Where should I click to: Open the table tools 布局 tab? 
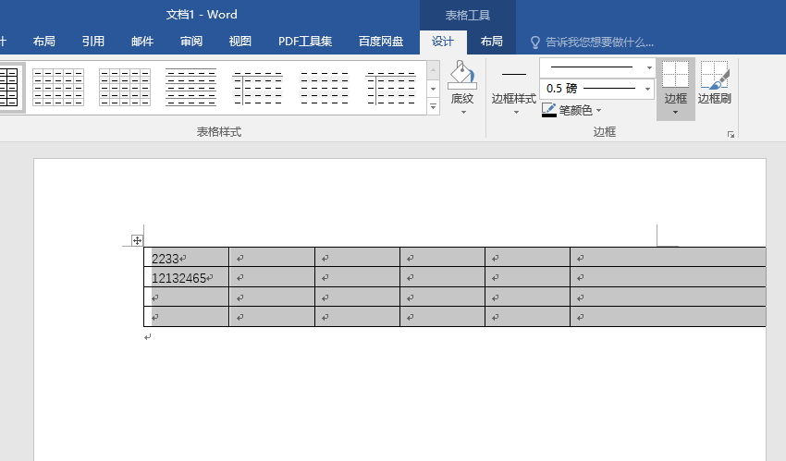(x=491, y=42)
